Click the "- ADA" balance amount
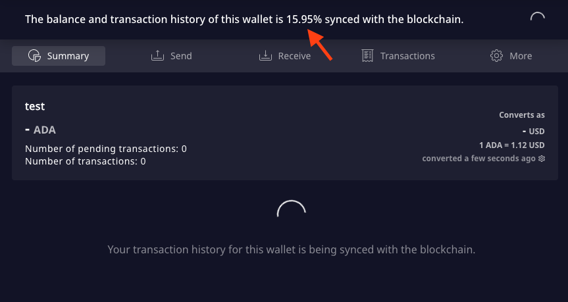The width and height of the screenshot is (568, 302). (x=40, y=130)
